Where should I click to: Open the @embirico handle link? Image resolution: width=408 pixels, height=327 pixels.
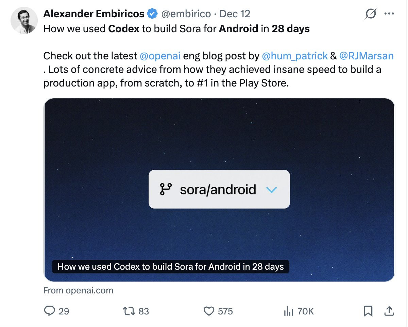tap(185, 14)
